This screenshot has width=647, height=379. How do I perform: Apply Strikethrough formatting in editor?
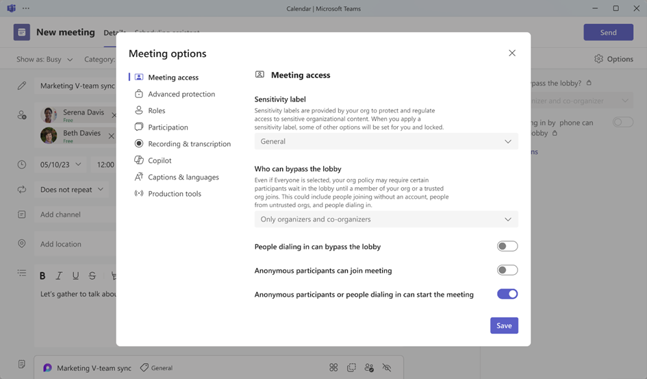(92, 276)
